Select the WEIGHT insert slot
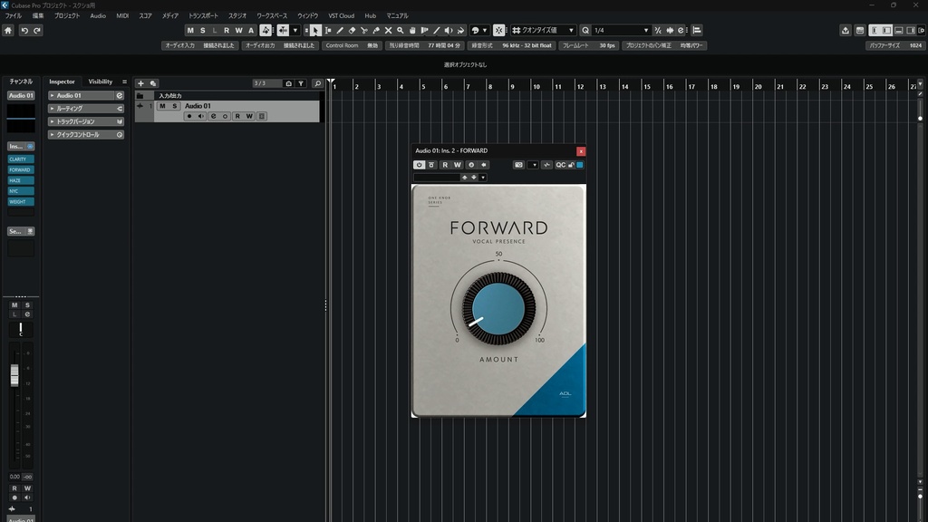The image size is (928, 522). tap(21, 202)
